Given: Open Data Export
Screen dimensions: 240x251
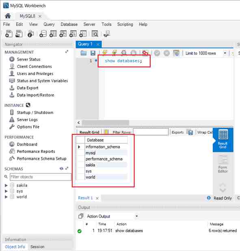Looking at the screenshot, I should pyautogui.click(x=28, y=88).
